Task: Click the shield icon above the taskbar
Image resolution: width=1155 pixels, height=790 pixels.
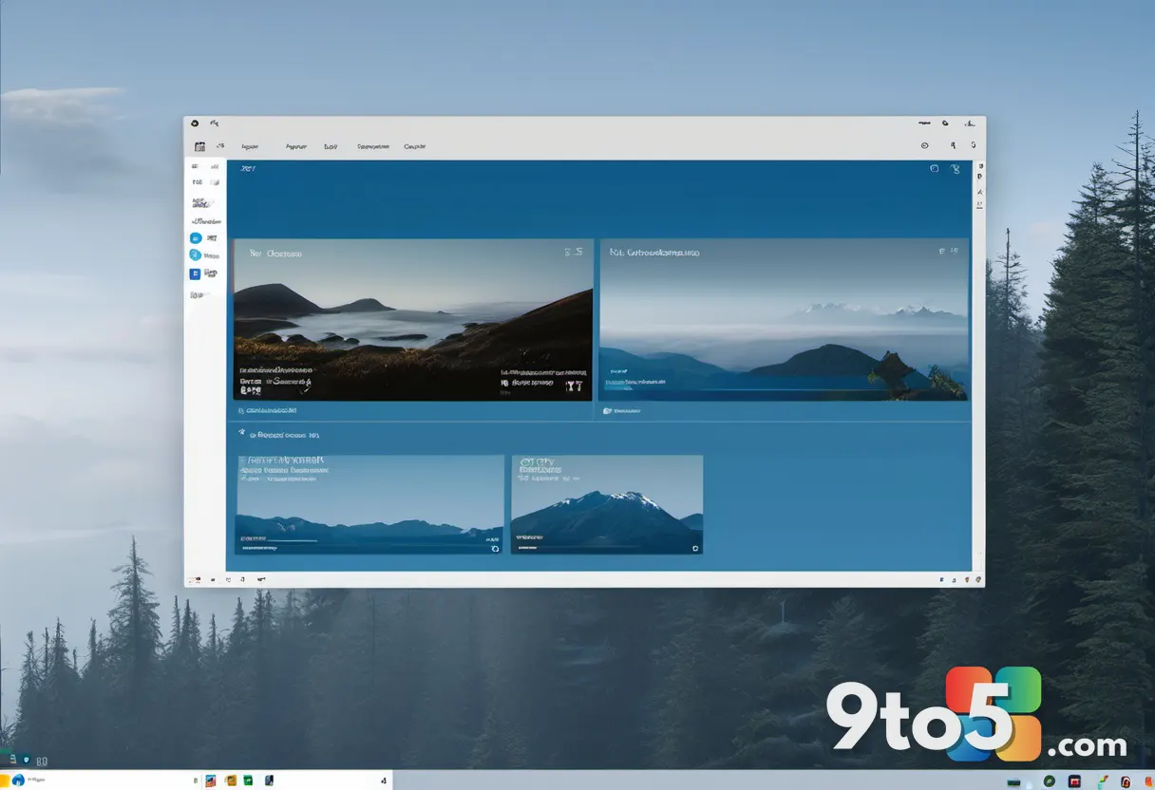Action: coord(26,761)
